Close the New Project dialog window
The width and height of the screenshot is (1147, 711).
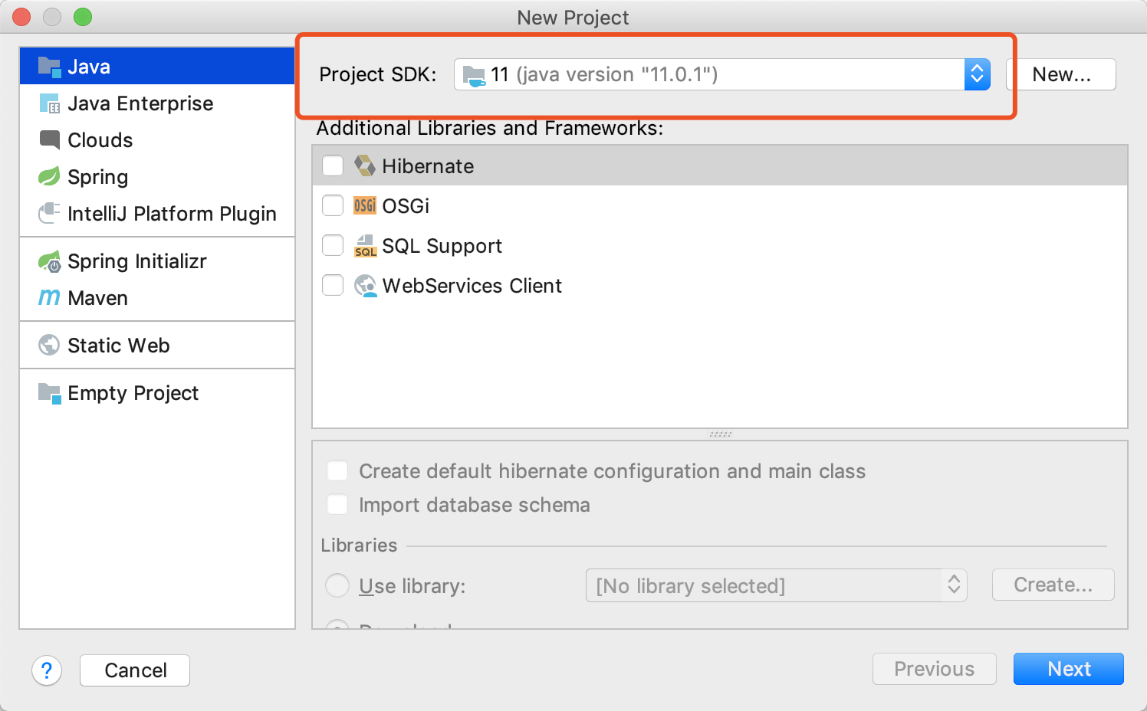pyautogui.click(x=21, y=17)
